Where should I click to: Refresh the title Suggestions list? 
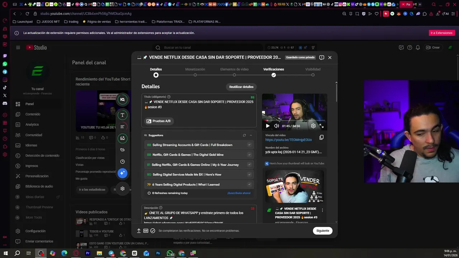(244, 135)
